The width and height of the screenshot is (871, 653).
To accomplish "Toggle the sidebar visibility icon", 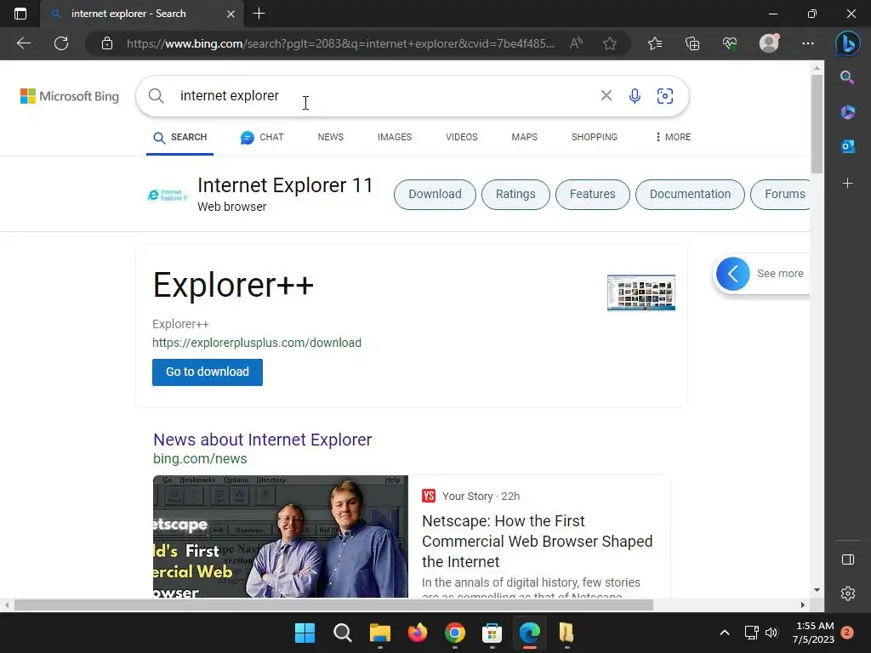I will [848, 559].
